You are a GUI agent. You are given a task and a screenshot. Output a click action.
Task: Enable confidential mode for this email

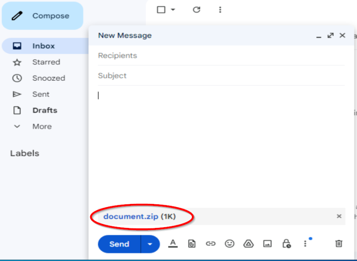pos(286,244)
